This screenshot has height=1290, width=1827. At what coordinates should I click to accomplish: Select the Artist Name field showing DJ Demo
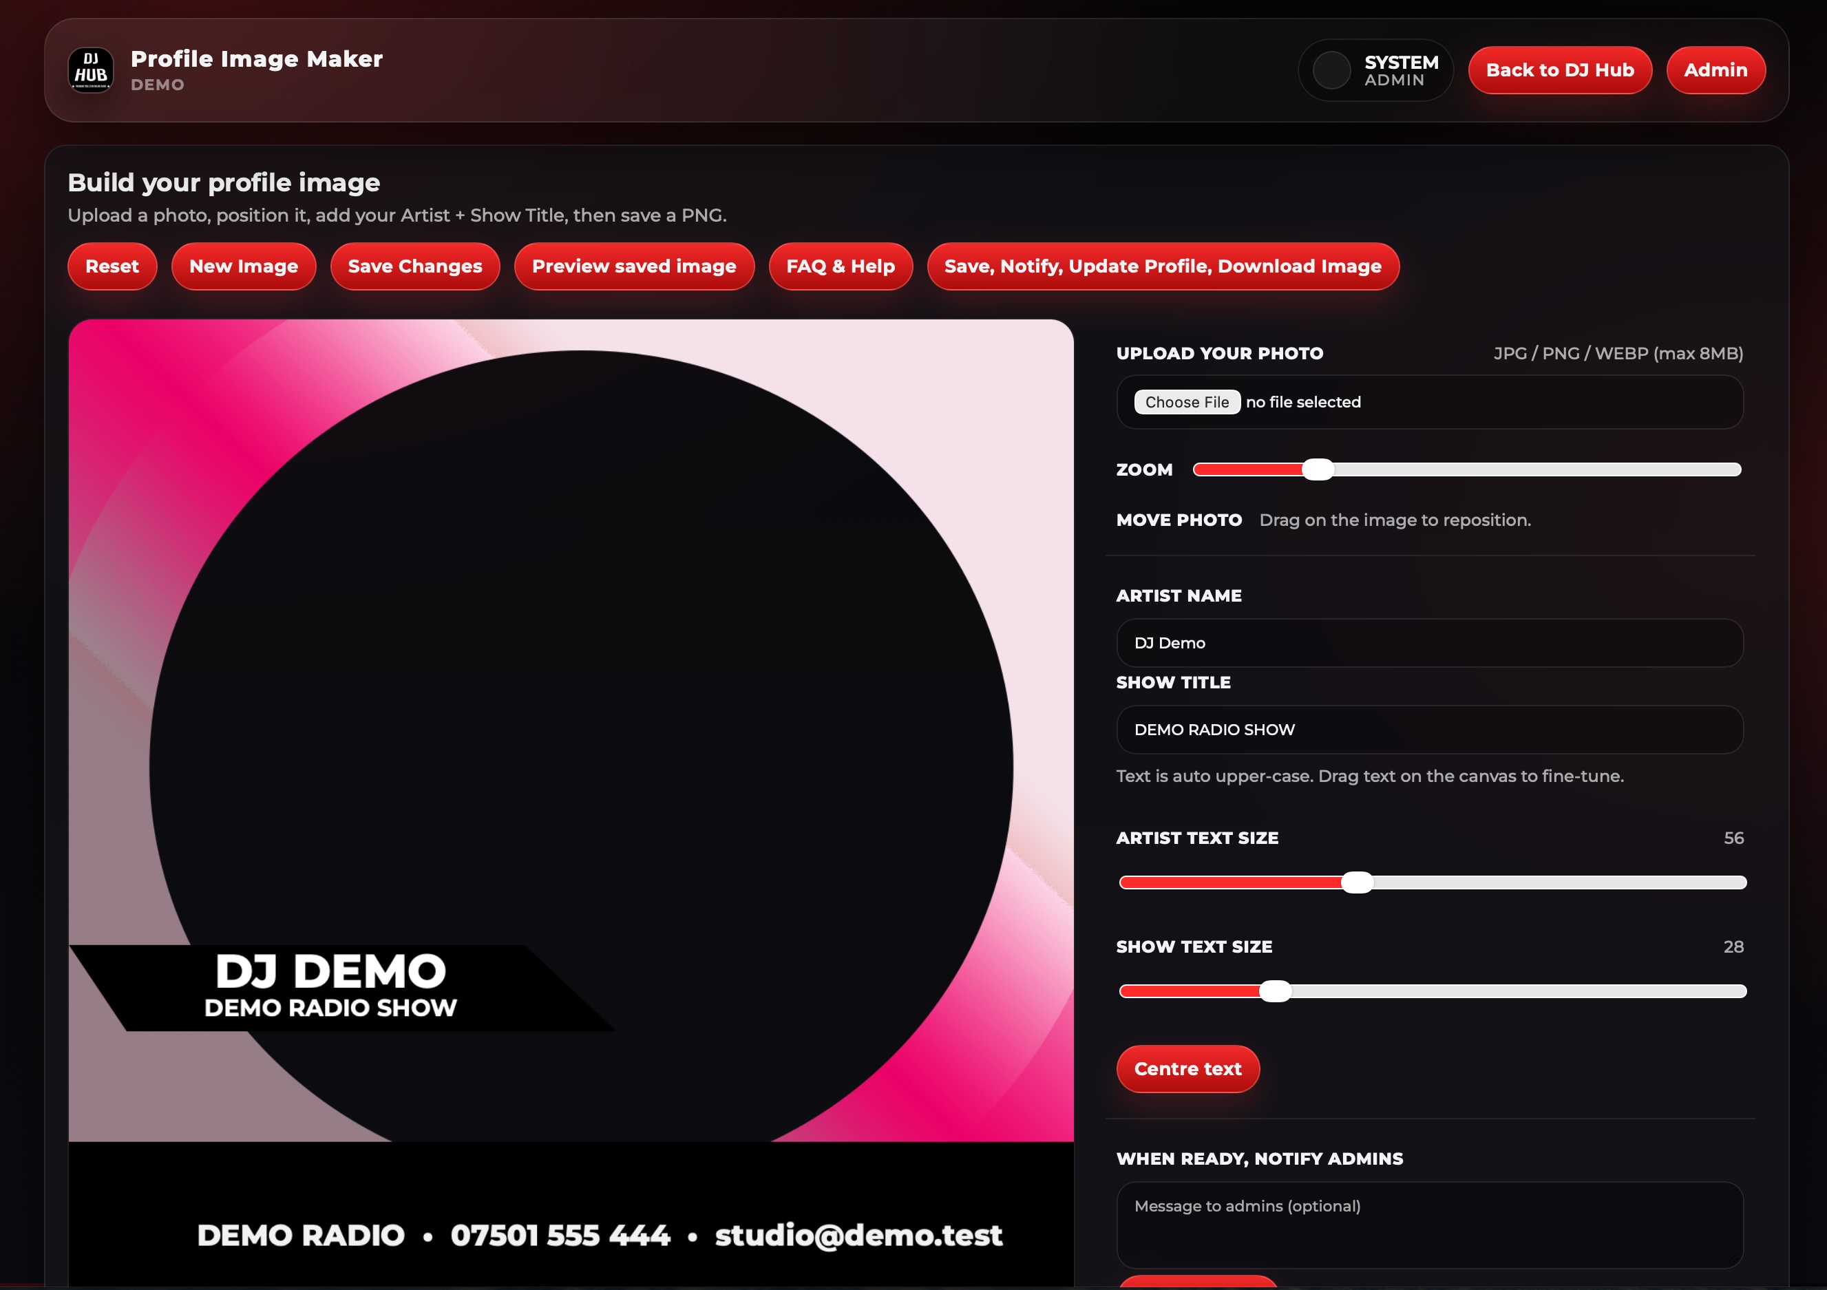pyautogui.click(x=1430, y=642)
